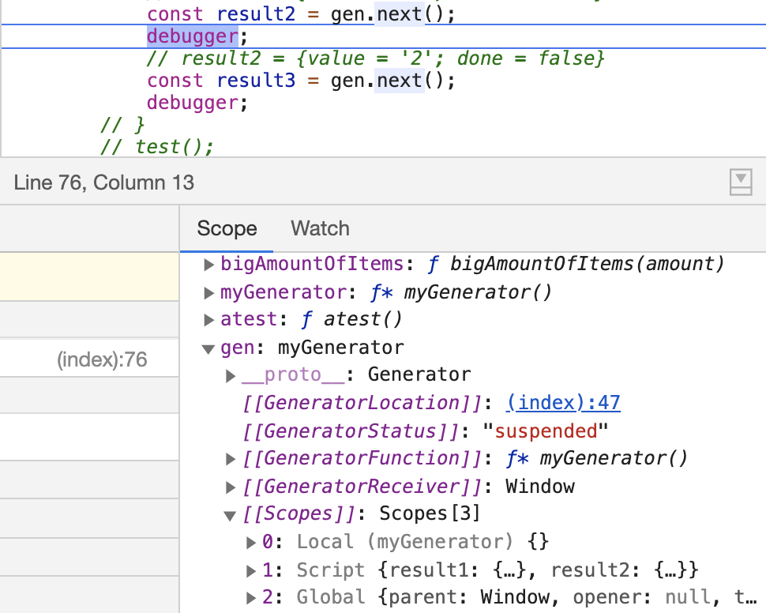Switch to the Scope tab
Image resolution: width=766 pixels, height=613 pixels.
[227, 228]
